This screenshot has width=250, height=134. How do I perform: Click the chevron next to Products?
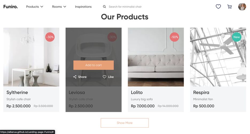pyautogui.click(x=42, y=7)
